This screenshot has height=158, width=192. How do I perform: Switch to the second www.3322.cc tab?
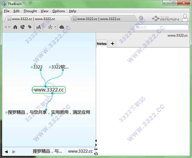[x=104, y=19]
